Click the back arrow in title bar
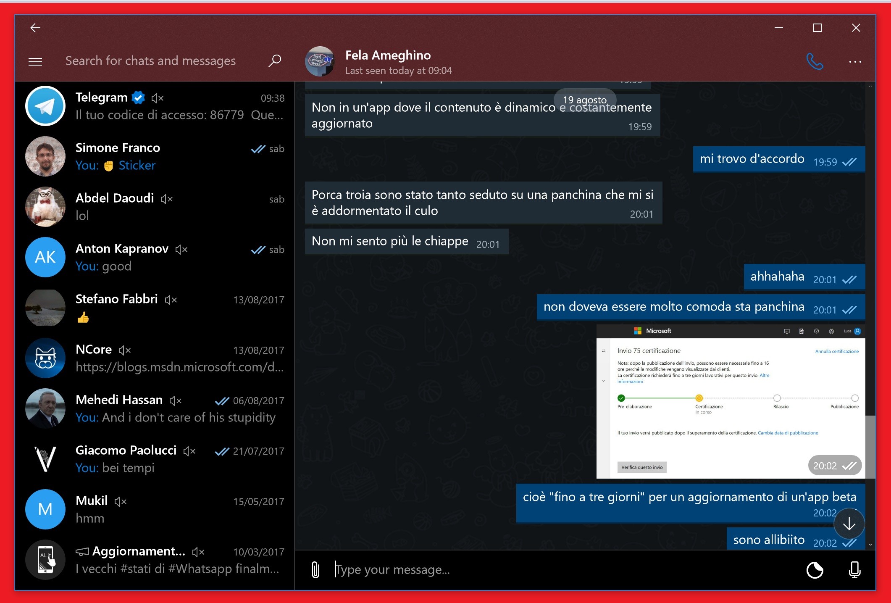 (35, 28)
